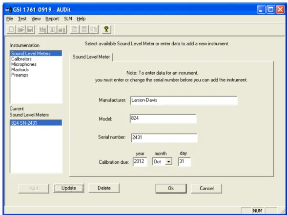Click the AUDit application icon in title bar
The image size is (288, 215).
pyautogui.click(x=9, y=10)
